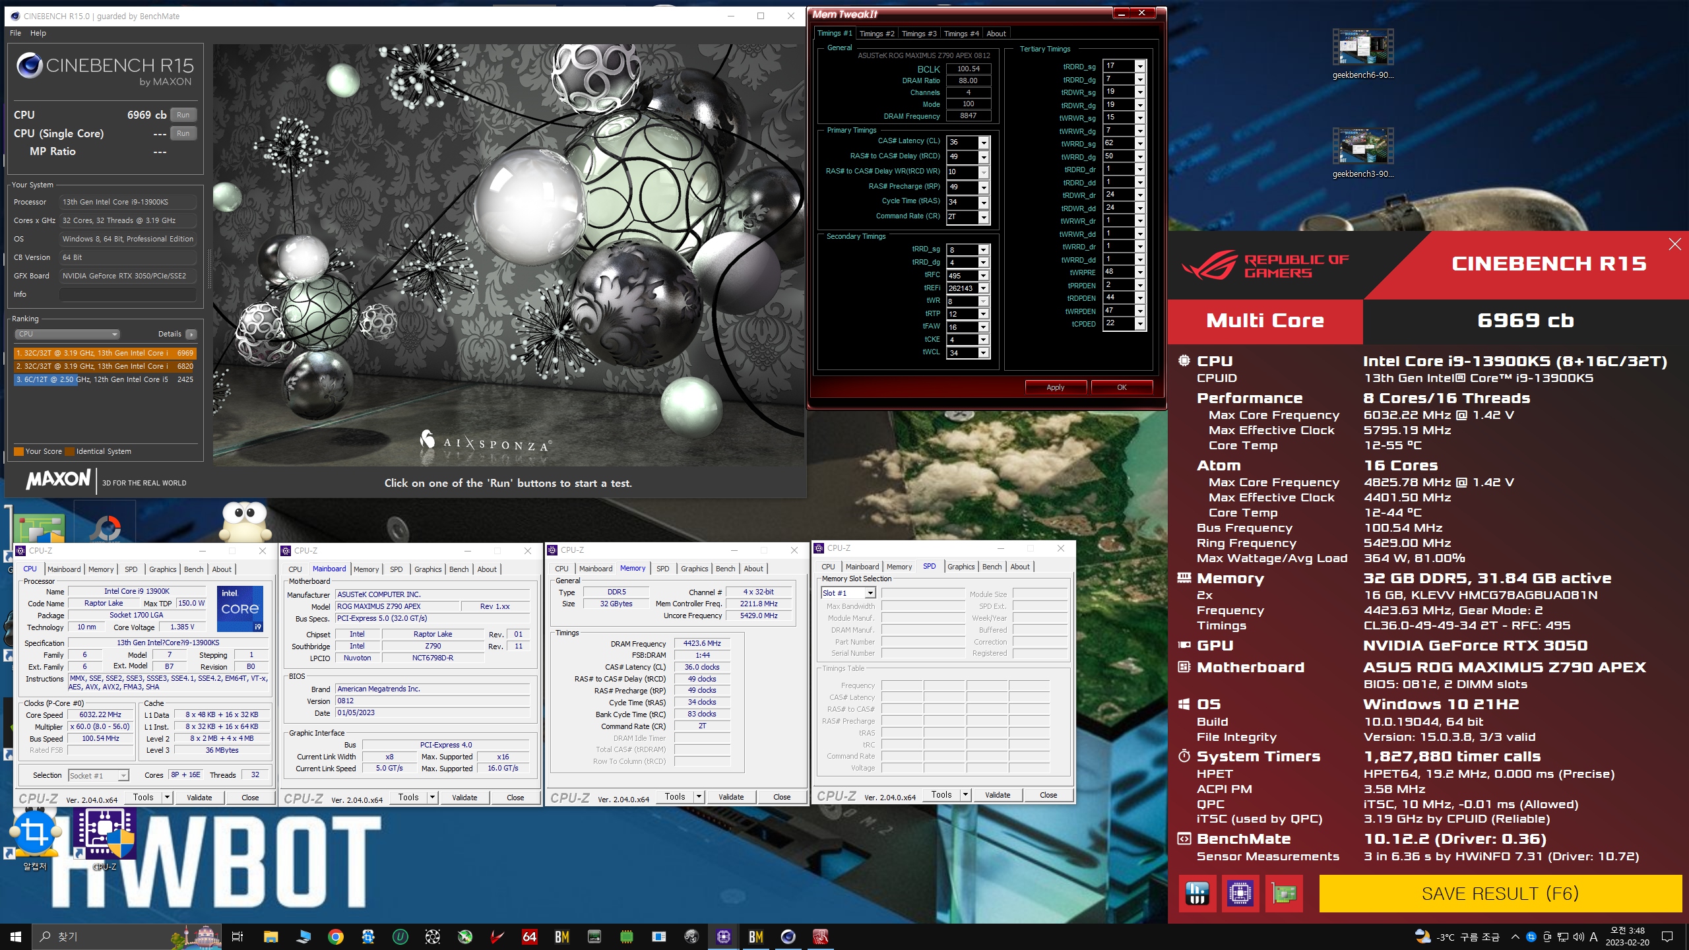Open network icon in system tray

[x=1562, y=937]
